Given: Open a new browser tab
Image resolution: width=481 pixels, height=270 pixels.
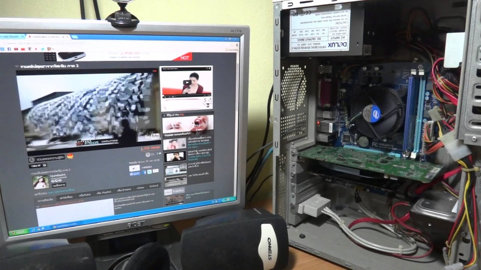Looking at the screenshot, I should coord(75,37).
